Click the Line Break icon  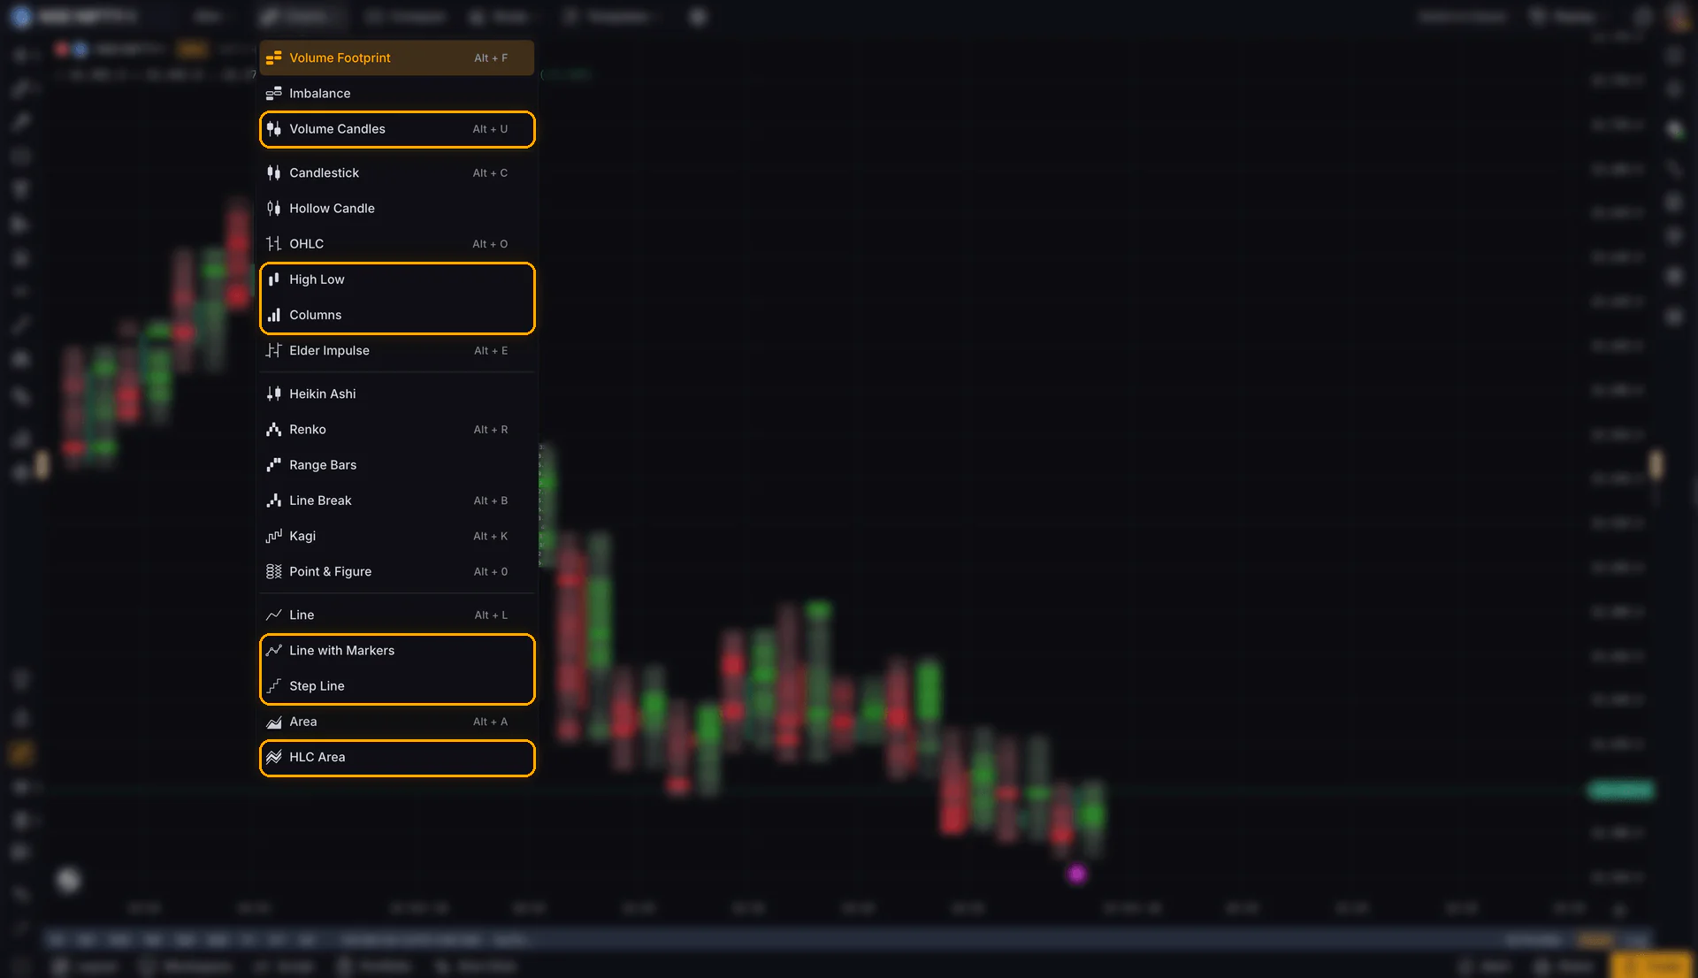click(x=274, y=500)
